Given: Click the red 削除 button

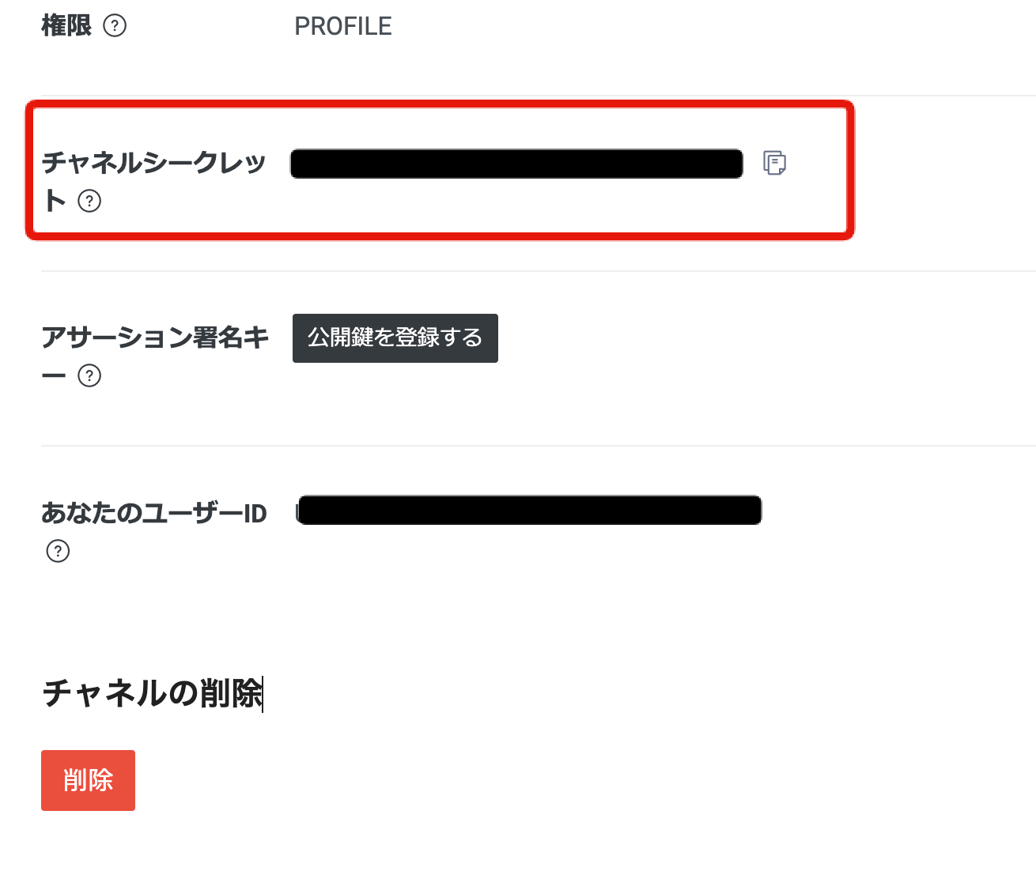Looking at the screenshot, I should point(88,780).
